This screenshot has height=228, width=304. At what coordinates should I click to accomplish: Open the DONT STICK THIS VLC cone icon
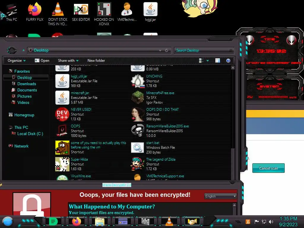coord(58,14)
